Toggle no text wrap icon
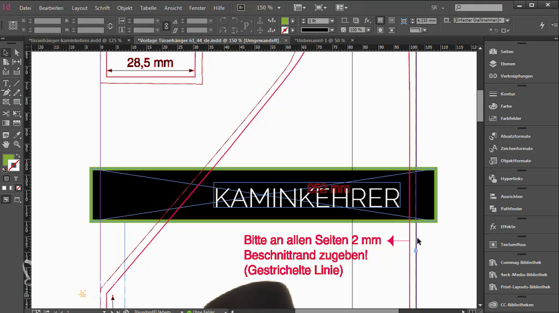Image resolution: width=559 pixels, height=313 pixels. [381, 21]
